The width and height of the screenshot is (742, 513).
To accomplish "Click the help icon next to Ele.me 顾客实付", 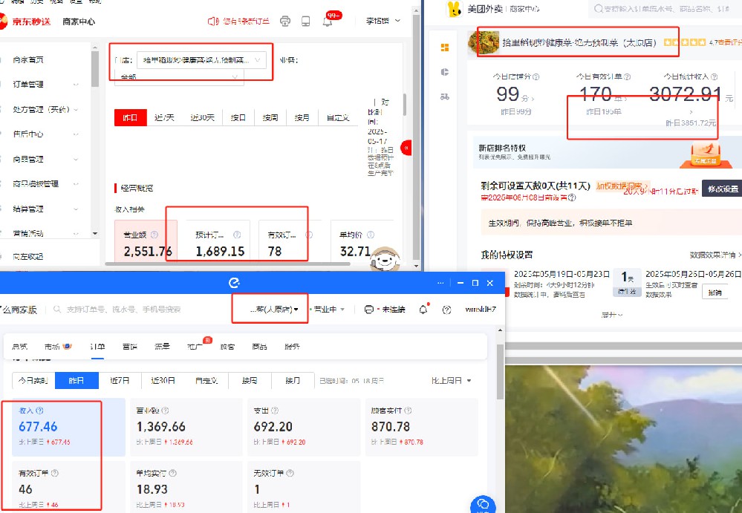I will click(408, 411).
